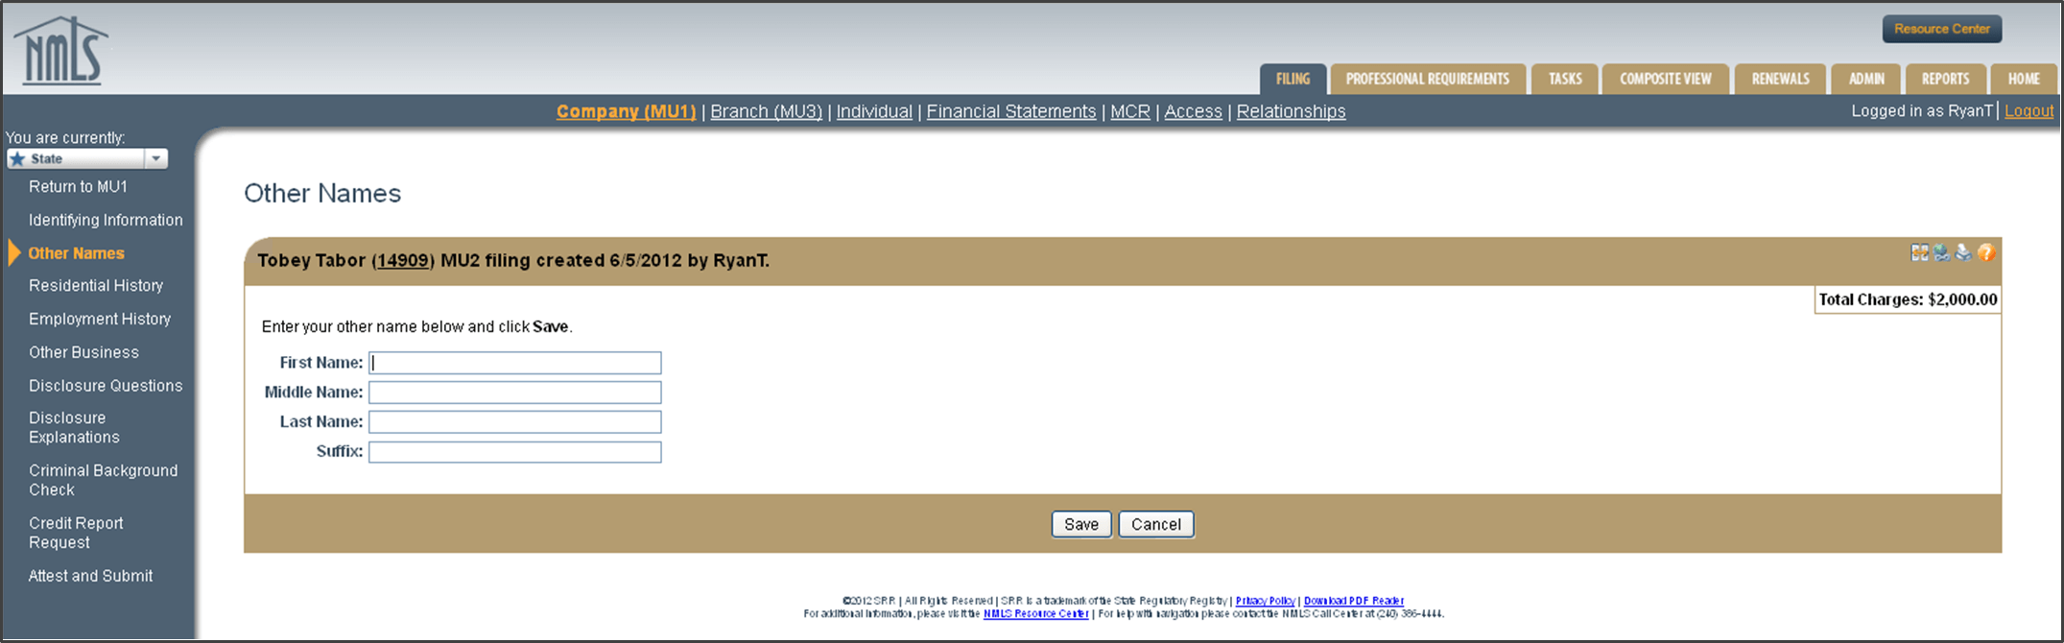
Task: Open the PROFESSIONAL REQUIREMENTS tab
Action: click(1427, 79)
